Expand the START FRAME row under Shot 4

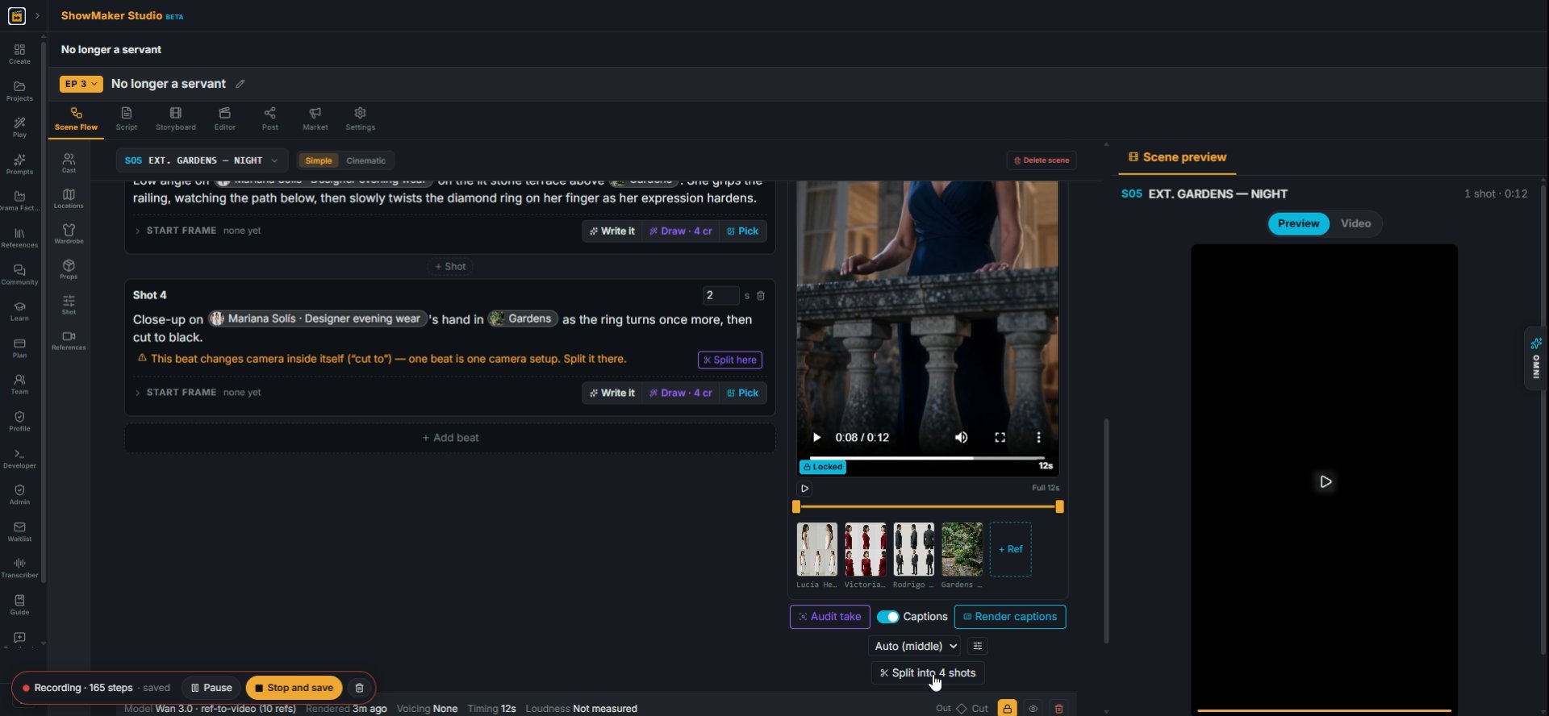[198, 393]
